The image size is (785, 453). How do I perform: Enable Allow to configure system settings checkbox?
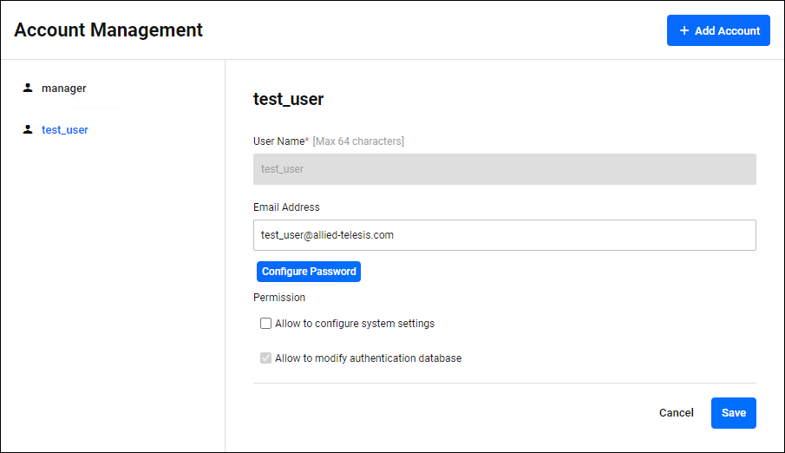click(266, 324)
